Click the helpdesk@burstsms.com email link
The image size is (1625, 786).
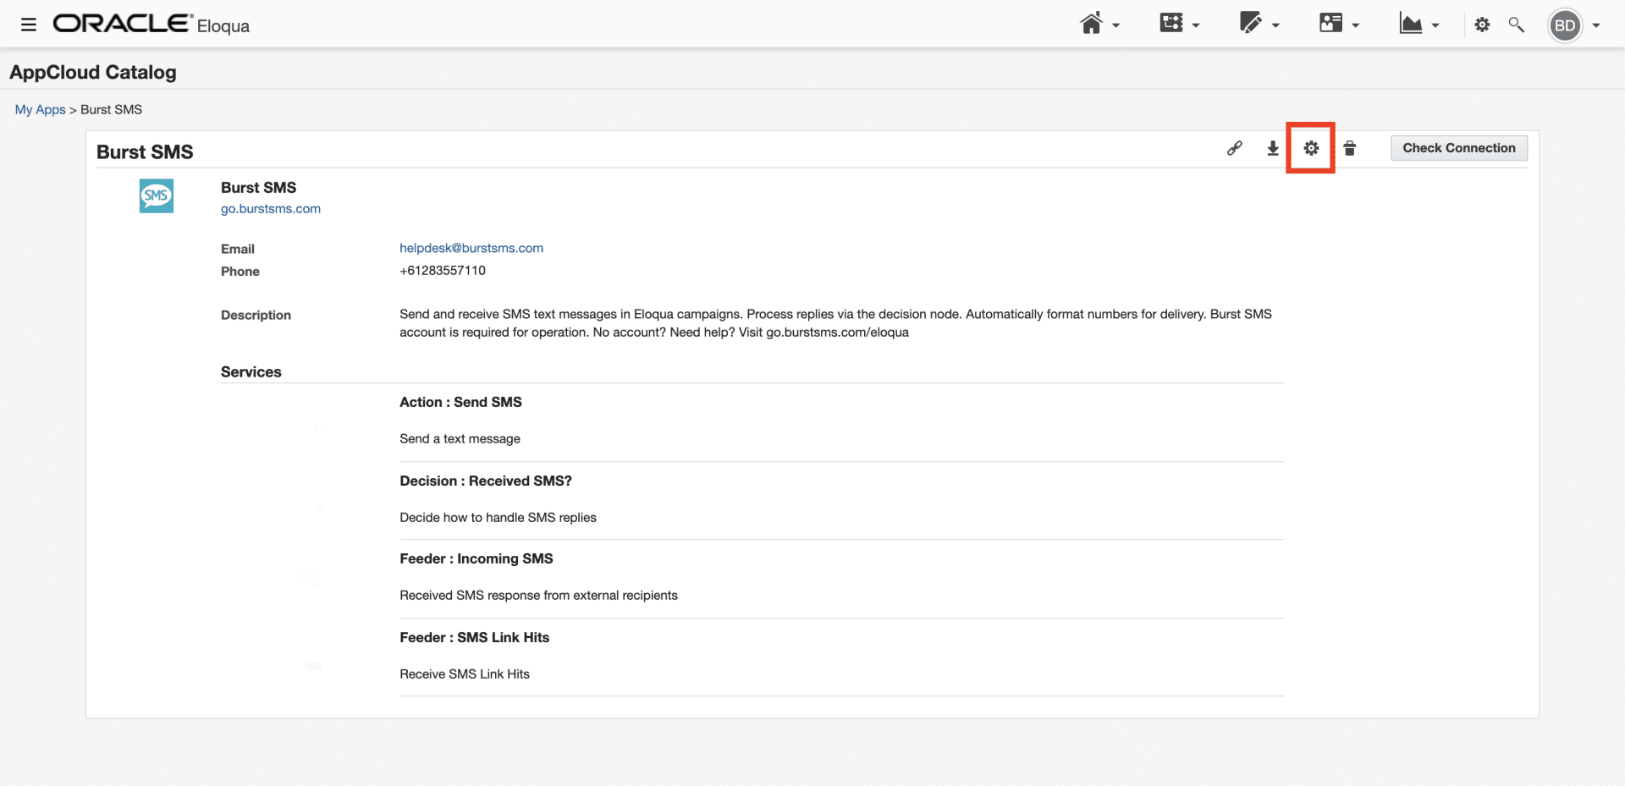click(471, 248)
